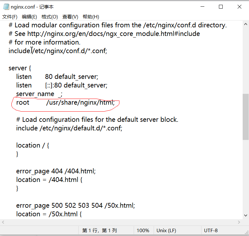Click the line 'error_page 404 /404.html;'
249x236 pixels.
[56, 171]
